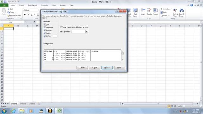
Task: Open Windows Start menu
Action: [4, 111]
